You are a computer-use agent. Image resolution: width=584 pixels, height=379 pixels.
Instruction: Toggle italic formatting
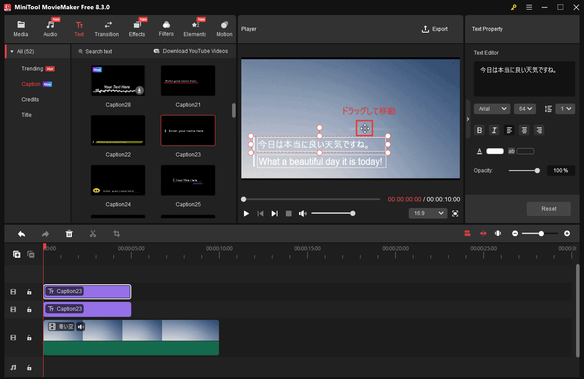click(494, 130)
